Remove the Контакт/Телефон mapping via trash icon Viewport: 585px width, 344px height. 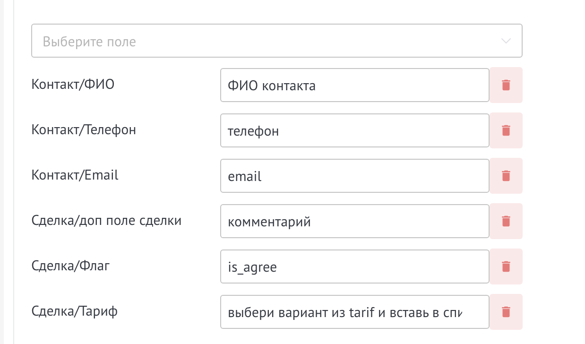point(506,130)
